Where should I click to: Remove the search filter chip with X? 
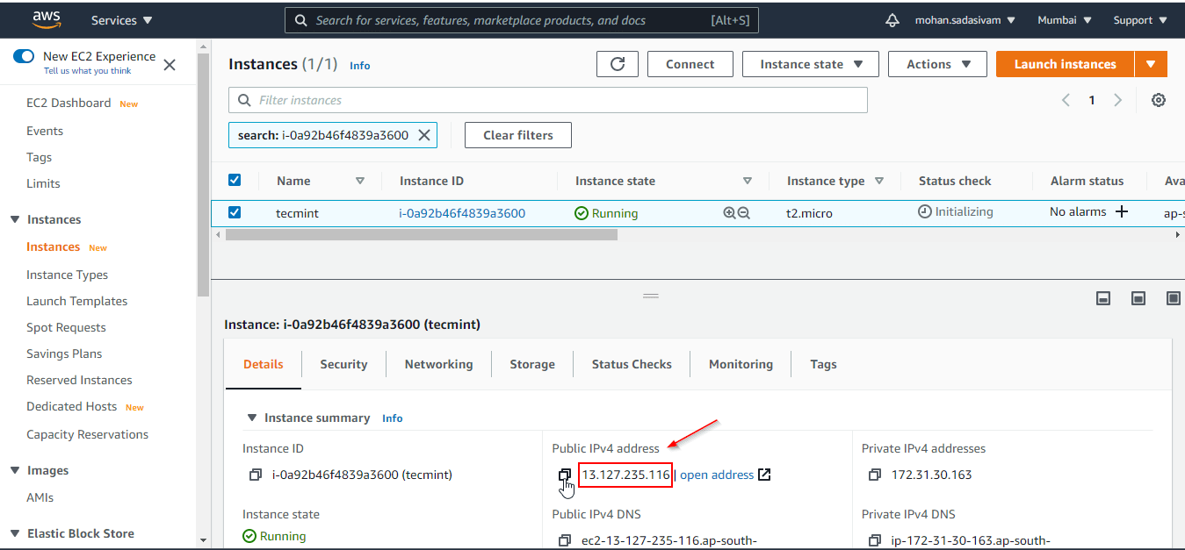coord(424,135)
